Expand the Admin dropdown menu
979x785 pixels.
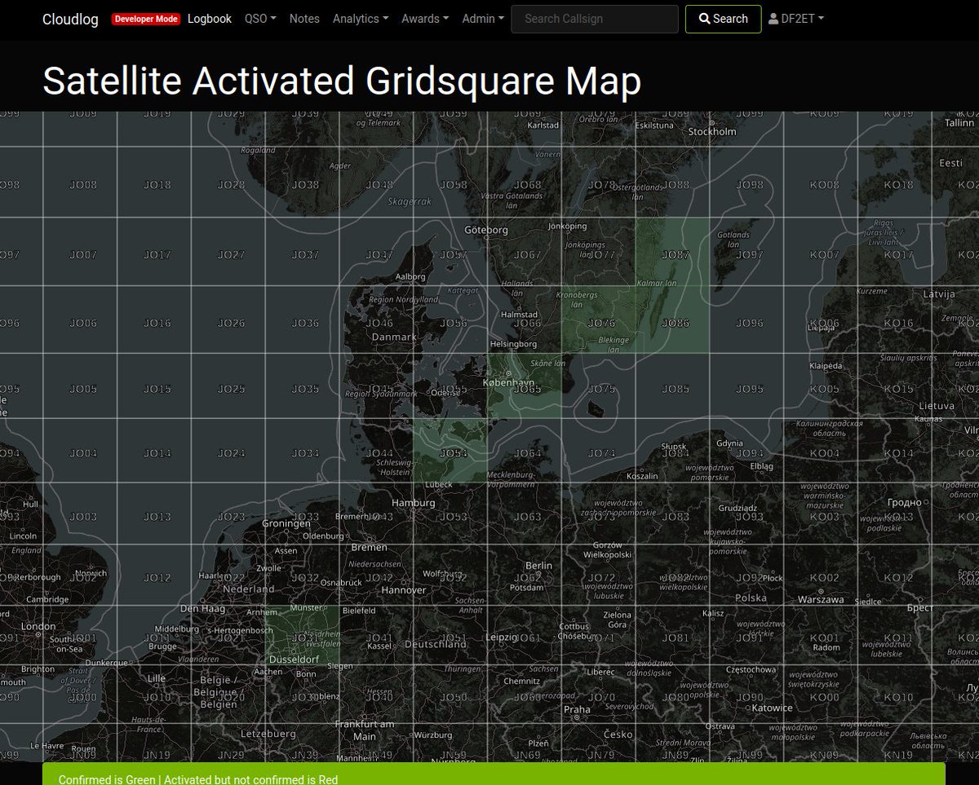(481, 19)
